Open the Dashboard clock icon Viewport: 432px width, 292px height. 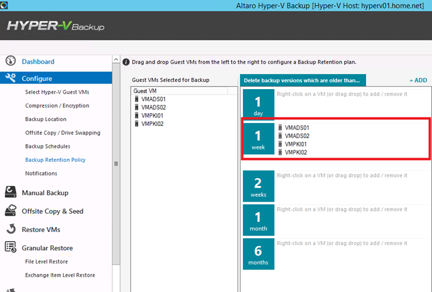tap(11, 61)
